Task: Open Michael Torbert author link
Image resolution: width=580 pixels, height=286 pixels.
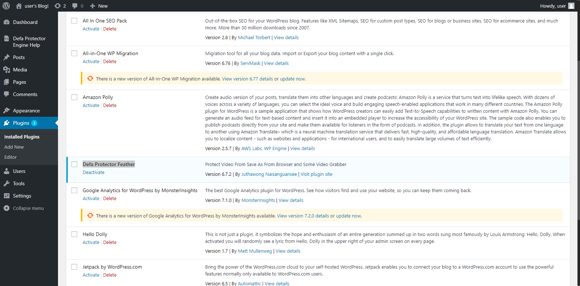Action: click(x=254, y=37)
